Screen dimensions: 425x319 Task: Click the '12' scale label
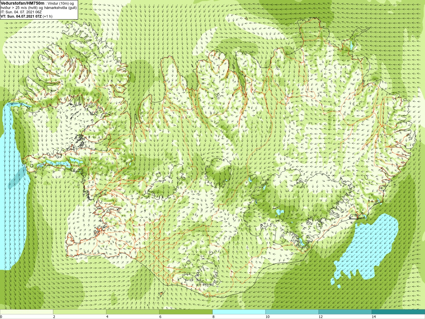coord(320,317)
